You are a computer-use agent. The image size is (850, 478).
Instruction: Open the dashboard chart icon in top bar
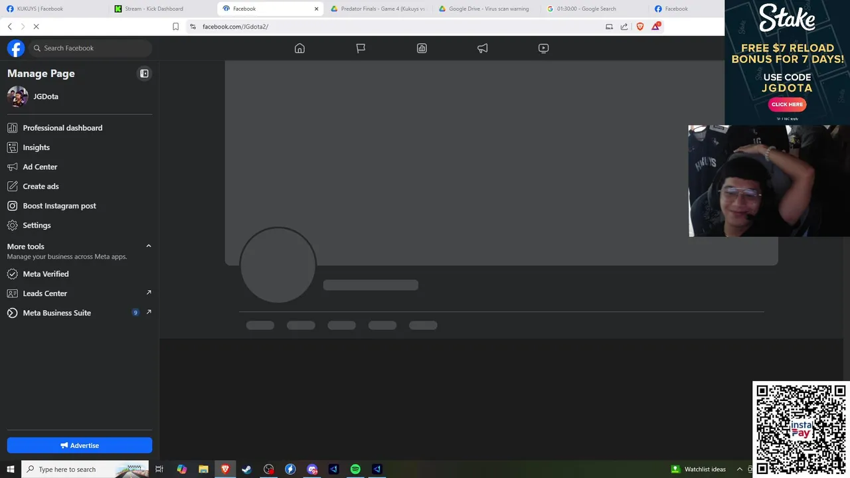422,48
